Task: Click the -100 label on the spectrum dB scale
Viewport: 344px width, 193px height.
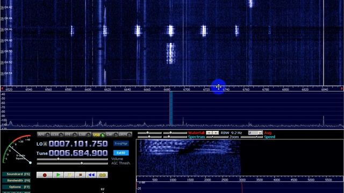Action: pyautogui.click(x=4, y=120)
